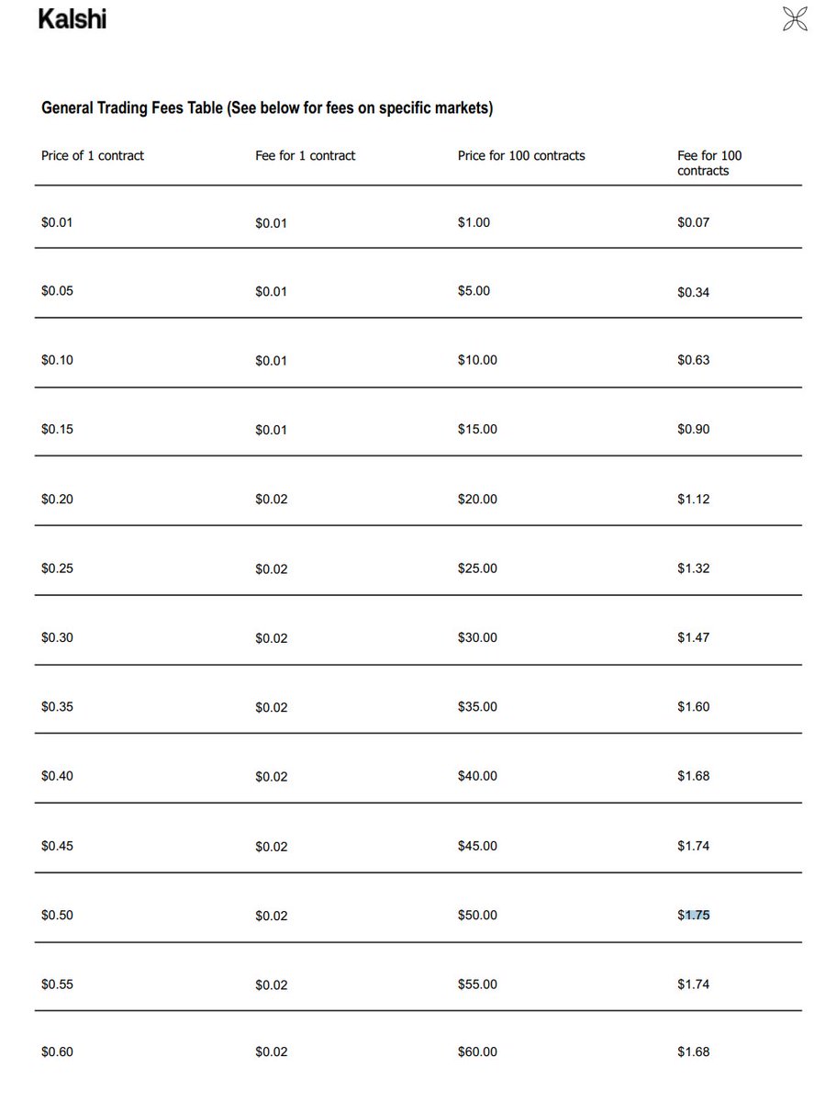Click the $0.90 fee cell
This screenshot has height=1102, width=814.
(x=693, y=429)
